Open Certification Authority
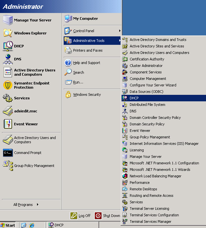Viewport: 206px width, 228px height. [x=164, y=59]
